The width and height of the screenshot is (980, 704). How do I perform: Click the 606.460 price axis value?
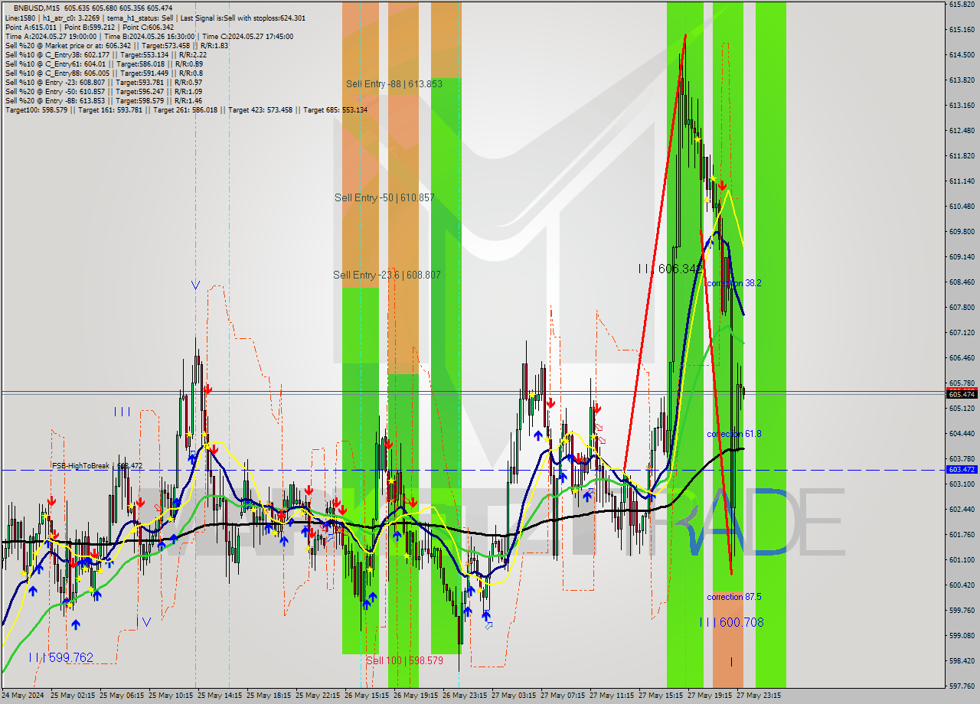click(962, 357)
